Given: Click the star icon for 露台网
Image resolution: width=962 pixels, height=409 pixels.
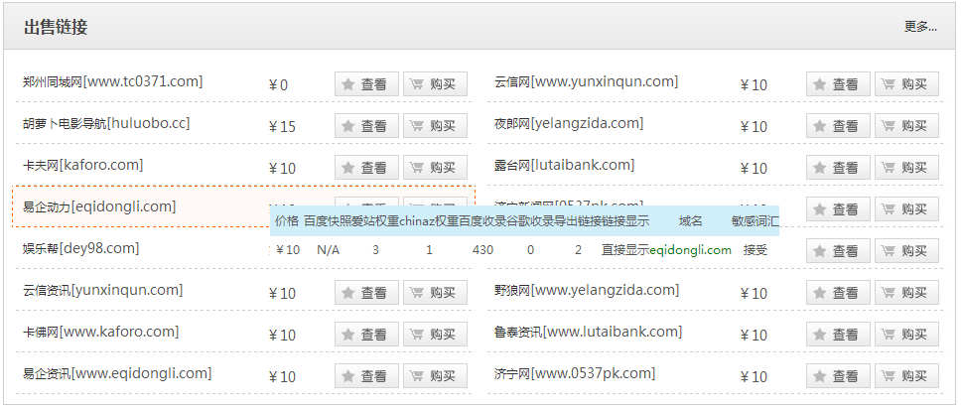Looking at the screenshot, I should click(x=820, y=168).
